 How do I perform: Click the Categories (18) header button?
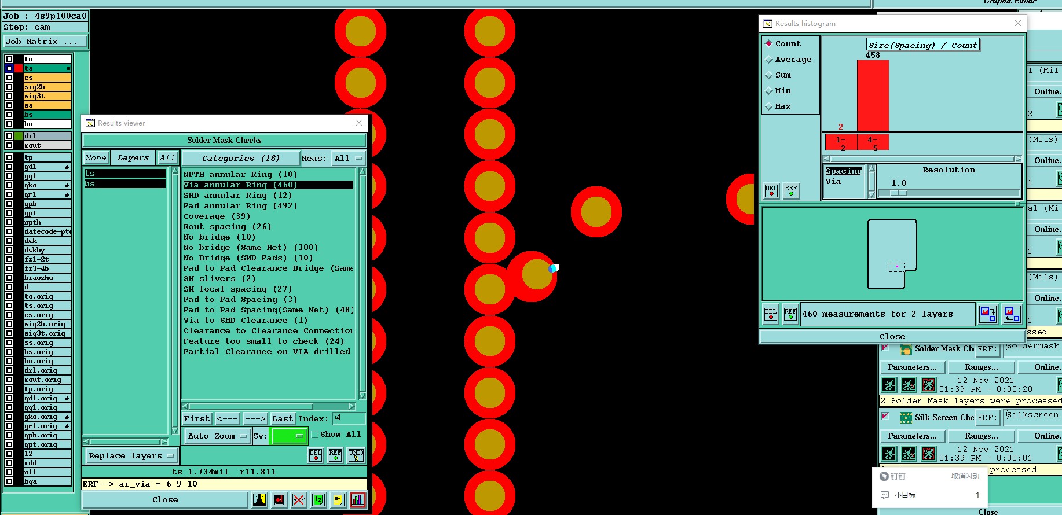coord(241,158)
